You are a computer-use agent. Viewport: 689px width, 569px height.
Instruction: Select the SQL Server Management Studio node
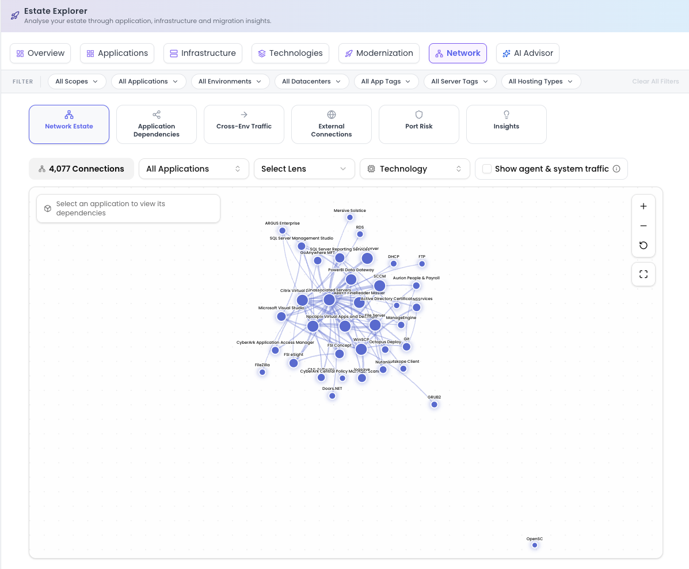click(x=302, y=246)
